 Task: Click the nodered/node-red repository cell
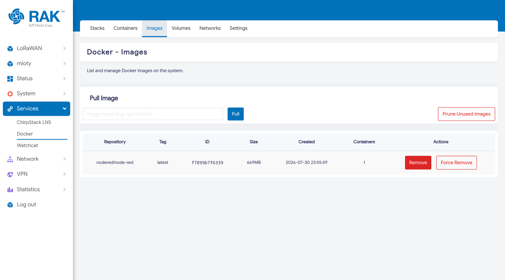pyautogui.click(x=115, y=163)
